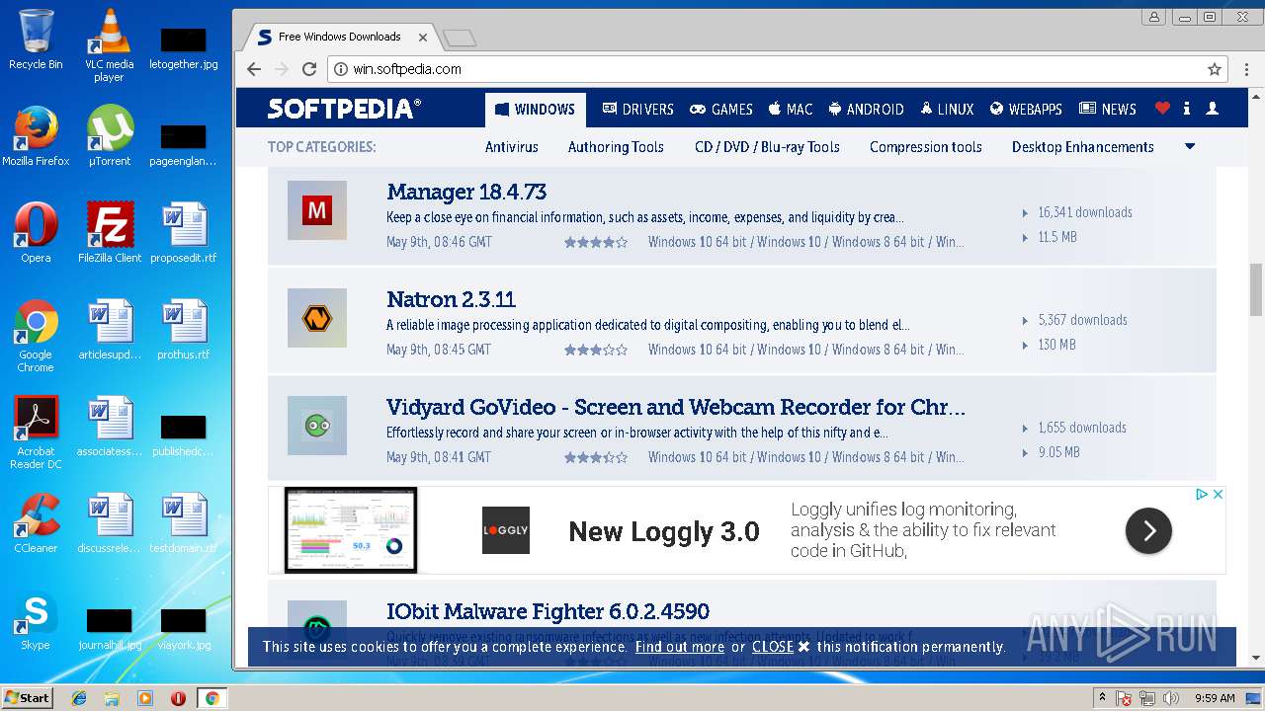Go to the MAC section
The image size is (1265, 711).
(791, 110)
